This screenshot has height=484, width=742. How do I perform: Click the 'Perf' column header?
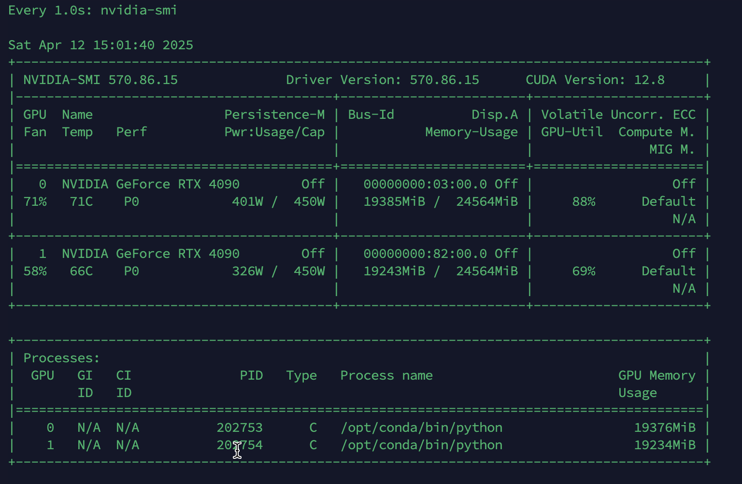(x=131, y=132)
